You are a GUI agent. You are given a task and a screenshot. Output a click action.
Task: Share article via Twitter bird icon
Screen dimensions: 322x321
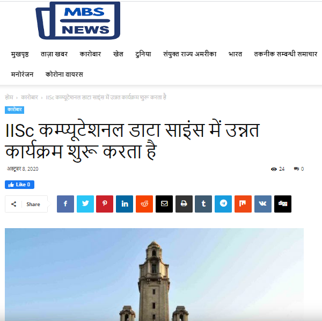coord(85,204)
